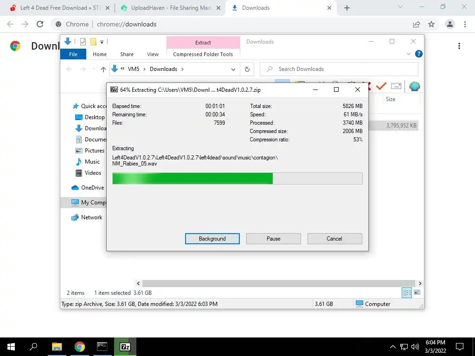Screen dimensions: 475x356
Task: Click VM5 in the address breadcrumb
Action: [134, 69]
